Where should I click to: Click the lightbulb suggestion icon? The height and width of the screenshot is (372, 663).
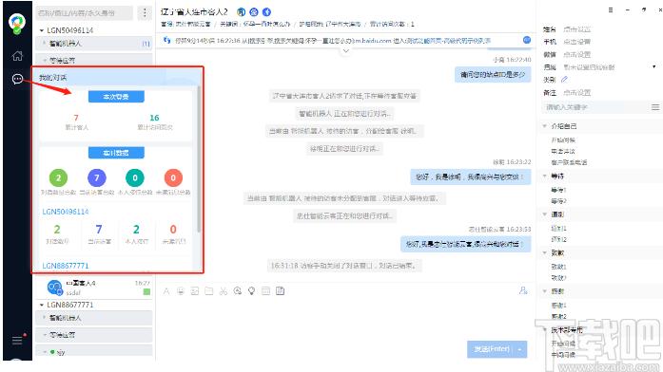251,291
